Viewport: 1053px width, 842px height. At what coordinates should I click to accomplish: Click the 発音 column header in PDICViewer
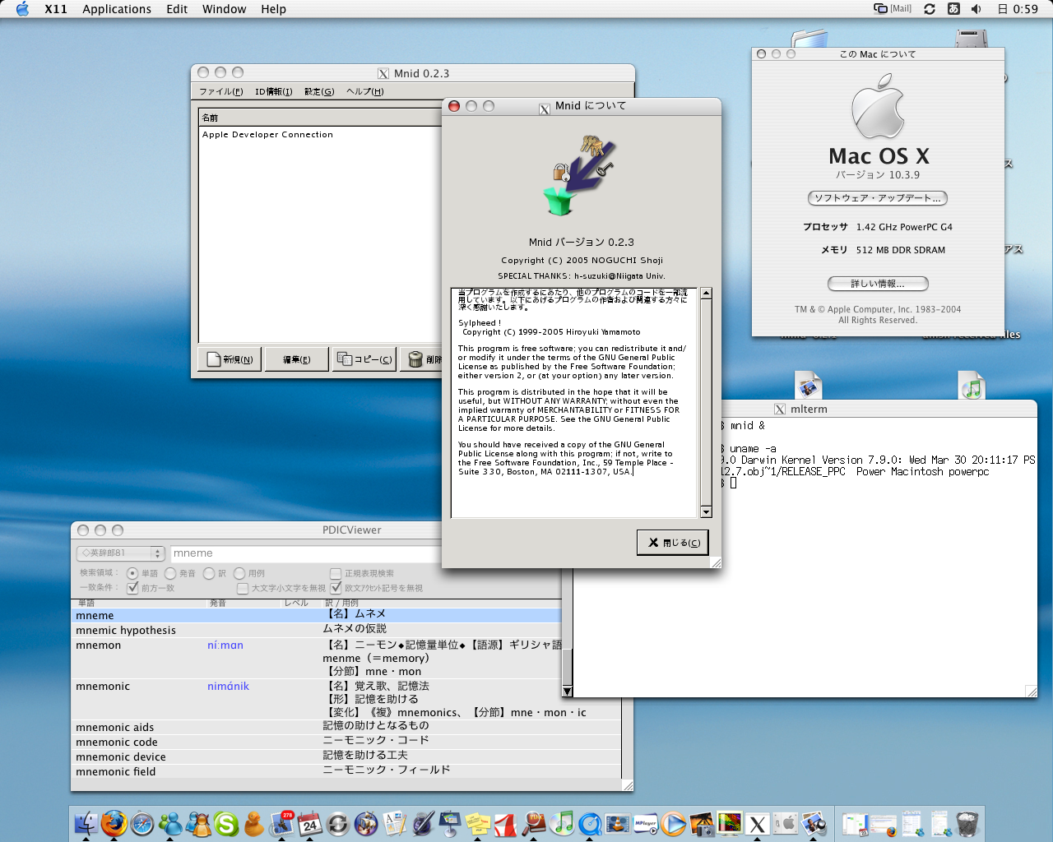[242, 604]
